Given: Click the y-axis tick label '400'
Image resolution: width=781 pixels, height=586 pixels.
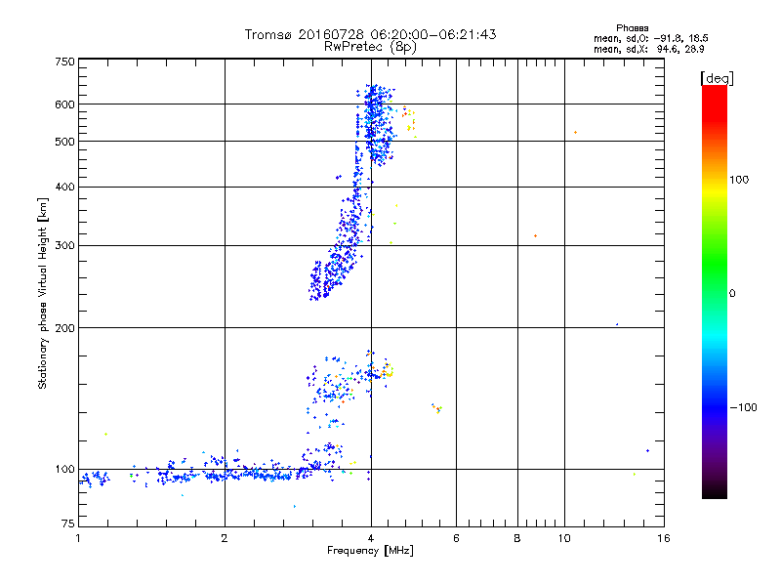Looking at the screenshot, I should 64,187.
